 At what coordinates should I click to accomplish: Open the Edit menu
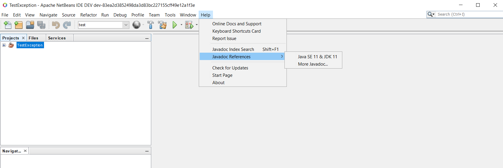coord(17,15)
